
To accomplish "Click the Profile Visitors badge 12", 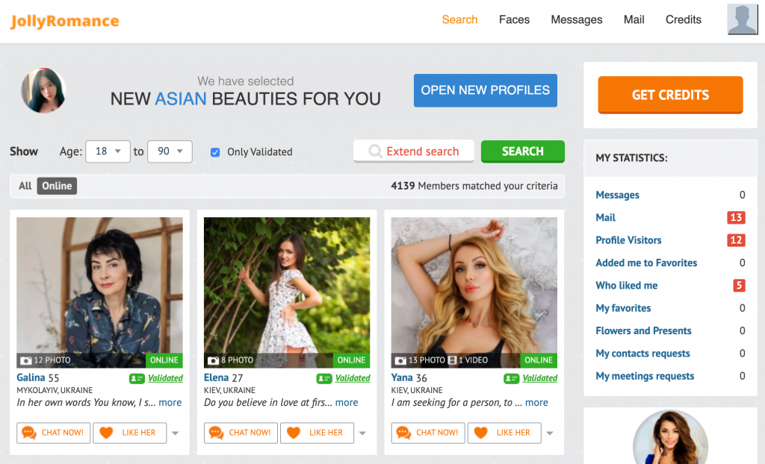I will pos(736,239).
